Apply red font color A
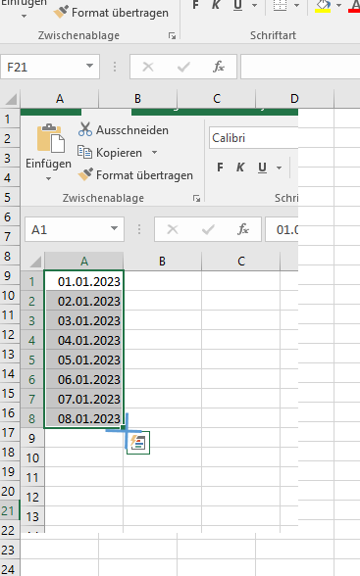Screen dimensions: 360x576 354,6
